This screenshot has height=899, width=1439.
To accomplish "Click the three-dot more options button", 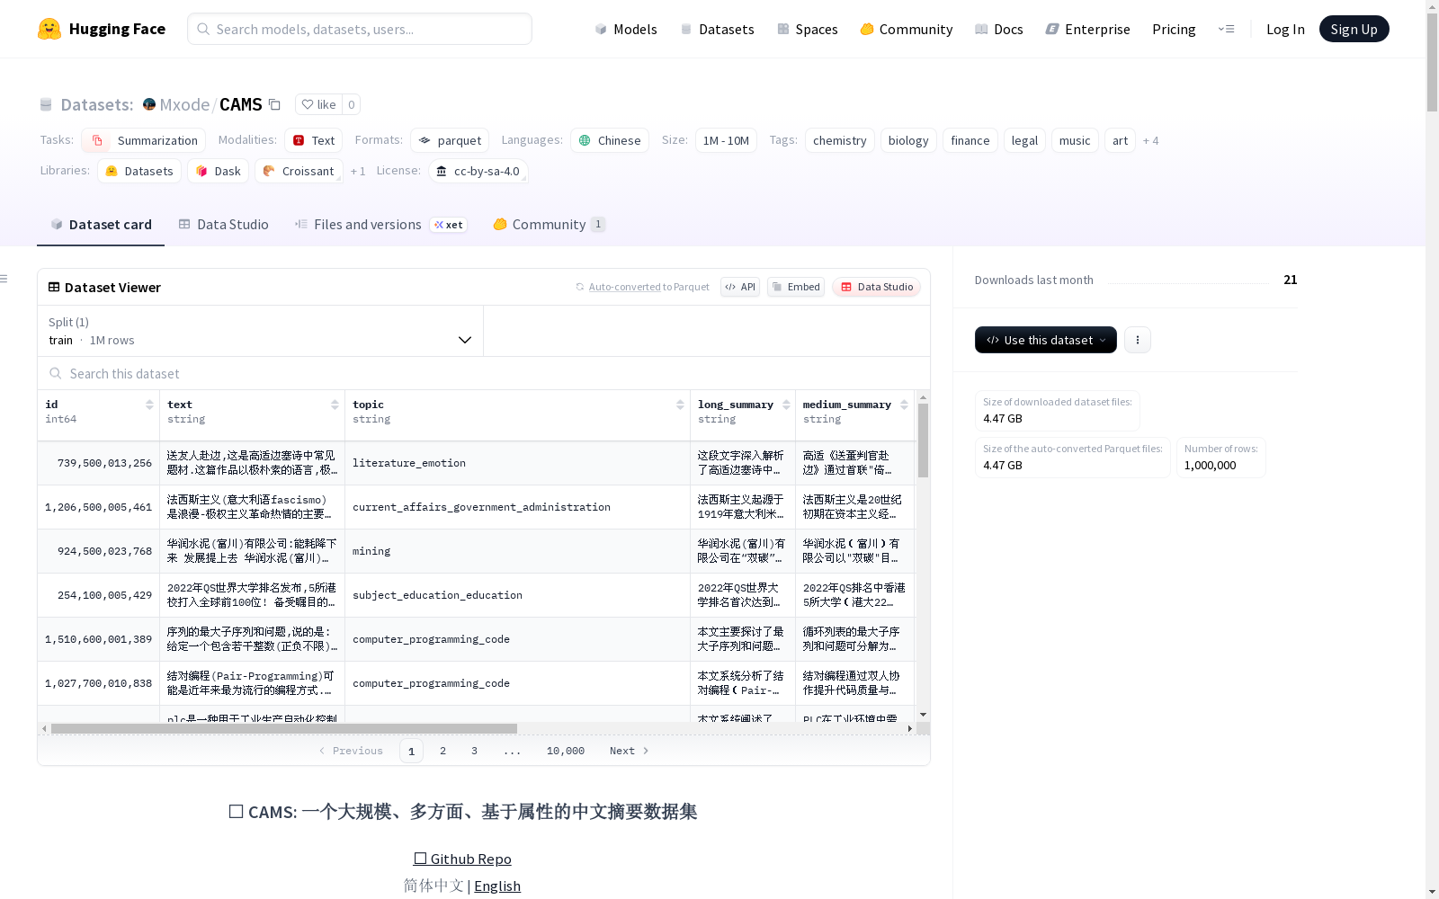I will (x=1138, y=340).
